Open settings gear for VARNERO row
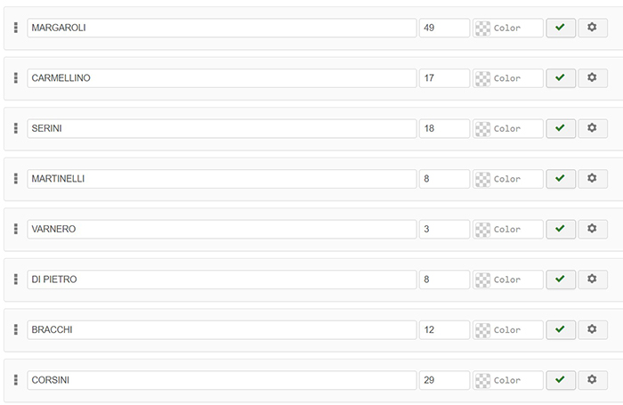The image size is (623, 405). click(593, 229)
